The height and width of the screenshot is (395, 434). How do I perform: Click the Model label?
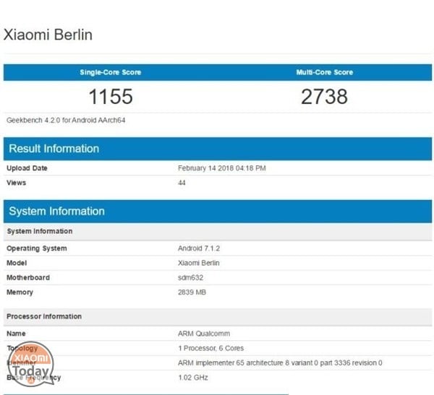coord(17,263)
